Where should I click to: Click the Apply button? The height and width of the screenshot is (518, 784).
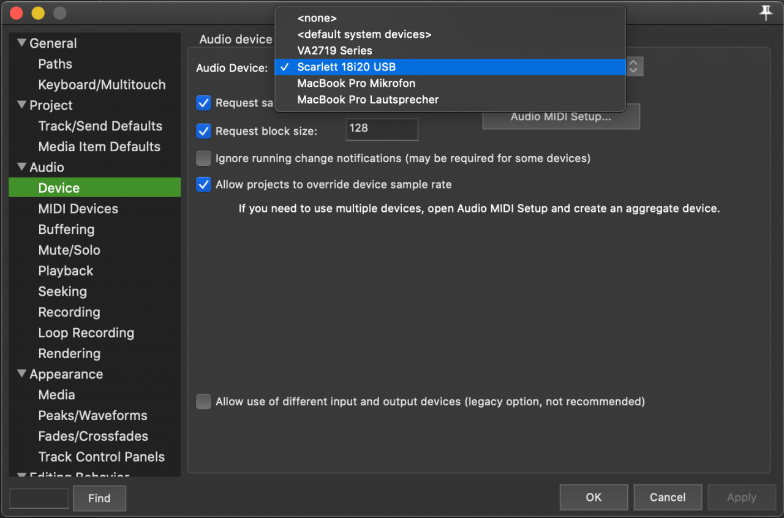coord(742,497)
